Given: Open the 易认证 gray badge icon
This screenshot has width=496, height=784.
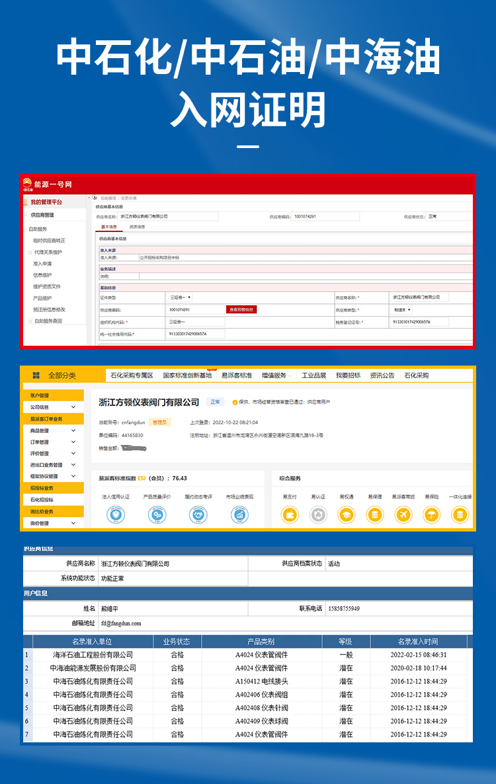Looking at the screenshot, I should pos(318,514).
